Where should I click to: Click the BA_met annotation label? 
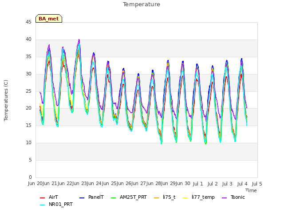click(49, 19)
